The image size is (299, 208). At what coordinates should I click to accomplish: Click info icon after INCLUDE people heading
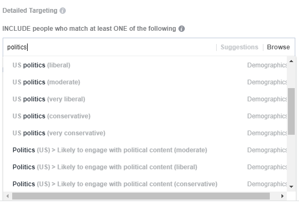(182, 29)
